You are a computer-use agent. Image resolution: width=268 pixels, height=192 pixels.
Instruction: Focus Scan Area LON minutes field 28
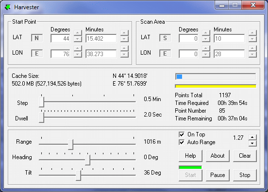229,54
